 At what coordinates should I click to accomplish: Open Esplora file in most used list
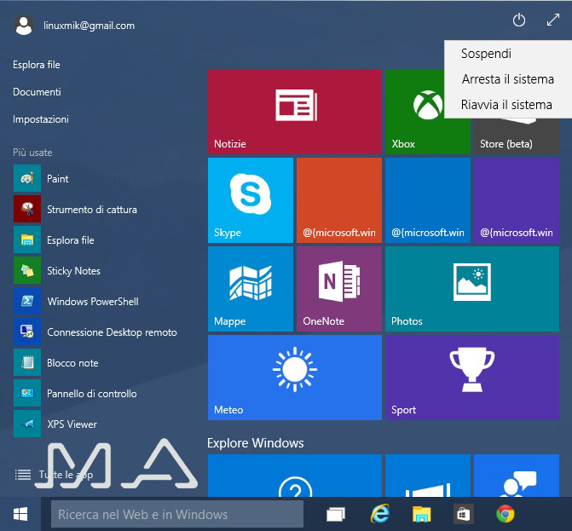54,240
